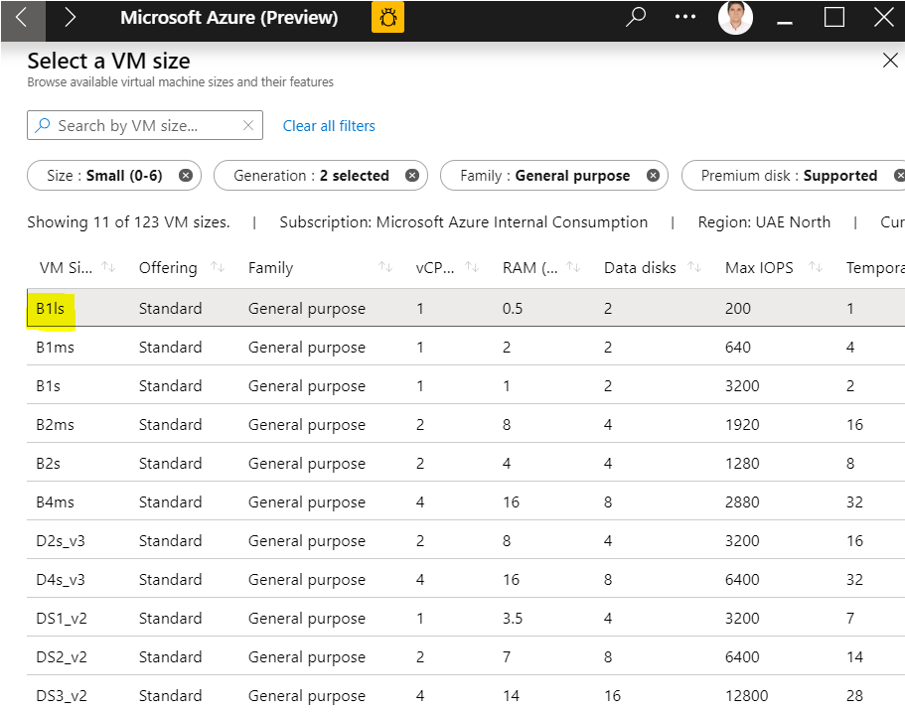Screen dimensions: 905x713
Task: Remove the Generation filter chip
Action: coord(412,176)
